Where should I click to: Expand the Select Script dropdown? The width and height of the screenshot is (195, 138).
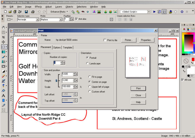tap(149, 12)
